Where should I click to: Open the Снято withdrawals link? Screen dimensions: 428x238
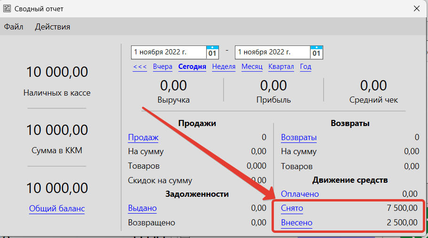click(x=292, y=208)
